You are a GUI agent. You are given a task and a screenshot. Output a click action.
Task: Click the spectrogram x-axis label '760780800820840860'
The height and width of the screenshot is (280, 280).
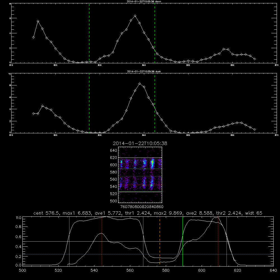(x=142, y=207)
